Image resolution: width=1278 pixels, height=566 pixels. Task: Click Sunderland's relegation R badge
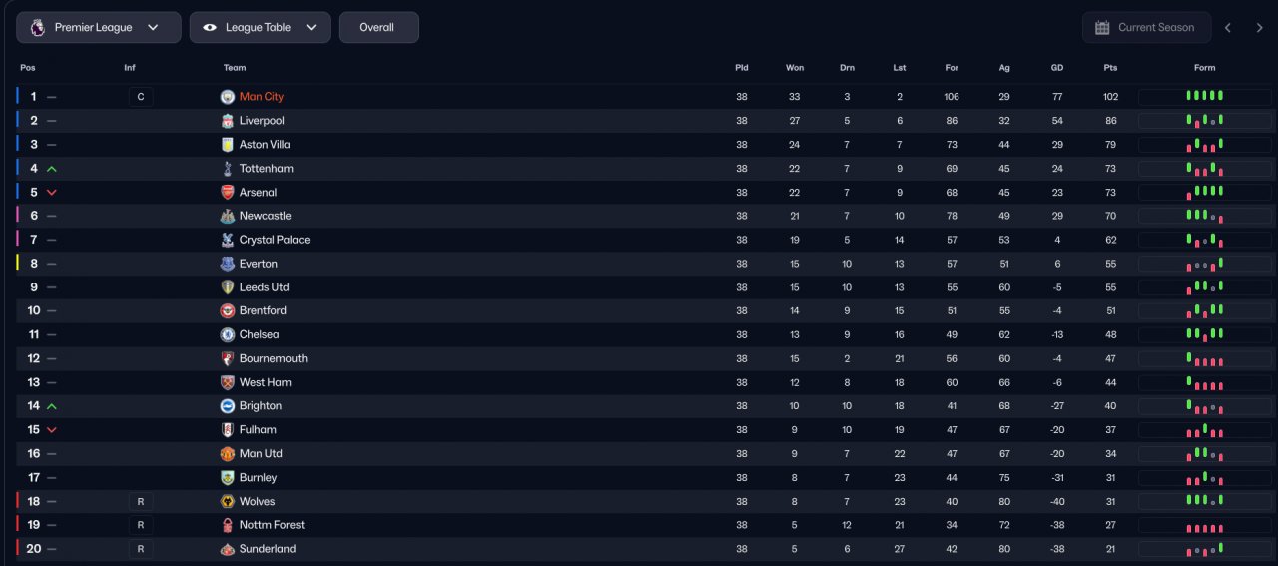(141, 549)
